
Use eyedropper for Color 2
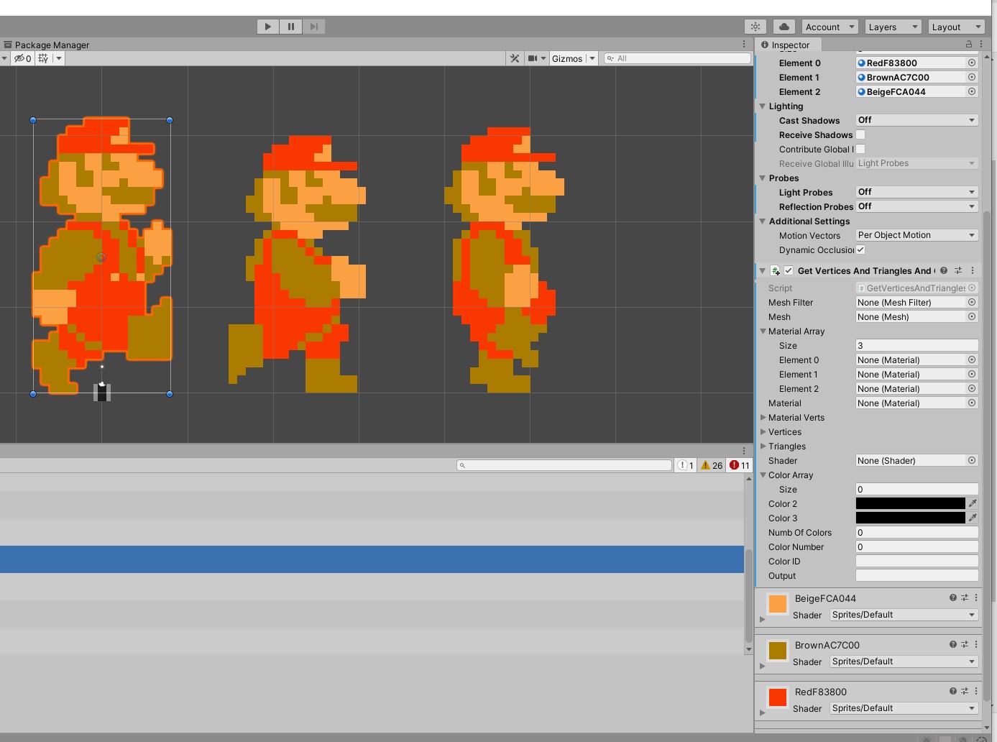pos(973,503)
